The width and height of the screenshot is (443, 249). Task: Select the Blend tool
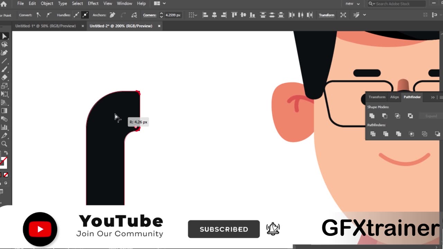pos(4,119)
